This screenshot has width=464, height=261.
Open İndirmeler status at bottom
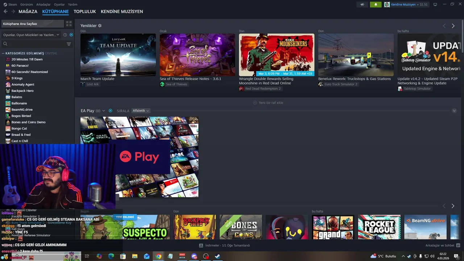tap(225, 245)
